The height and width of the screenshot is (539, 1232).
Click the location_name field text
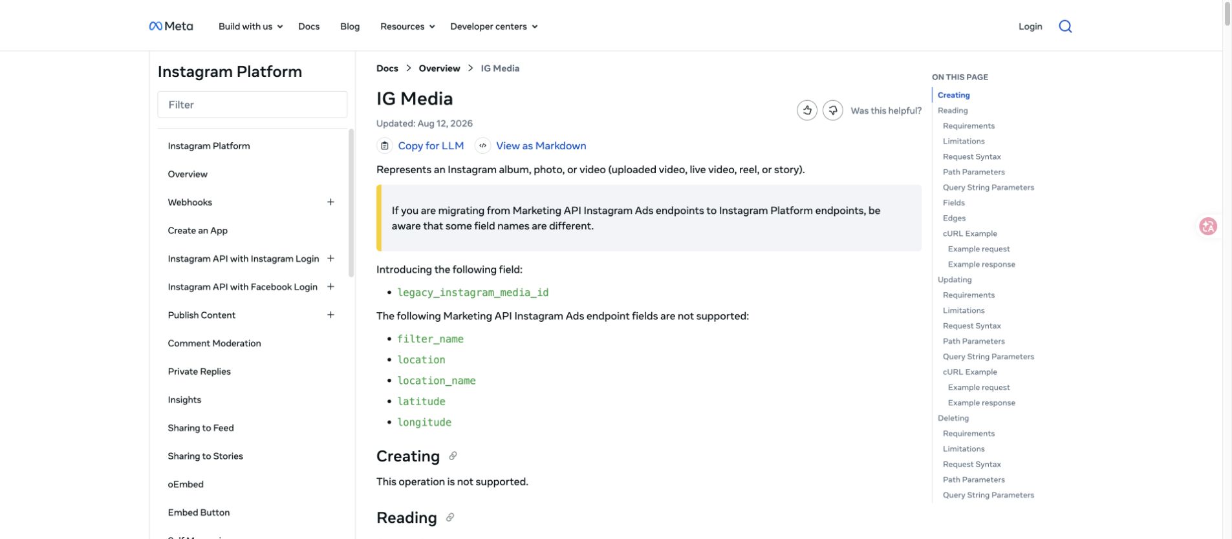pos(437,381)
